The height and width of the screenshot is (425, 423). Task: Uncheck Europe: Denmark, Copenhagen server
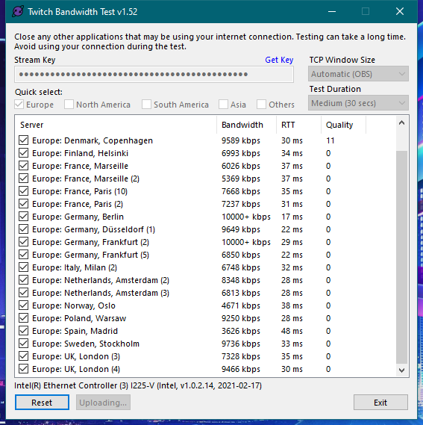(24, 140)
